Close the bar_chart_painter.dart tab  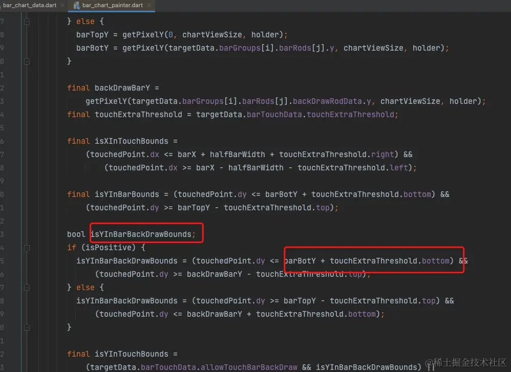pos(149,5)
